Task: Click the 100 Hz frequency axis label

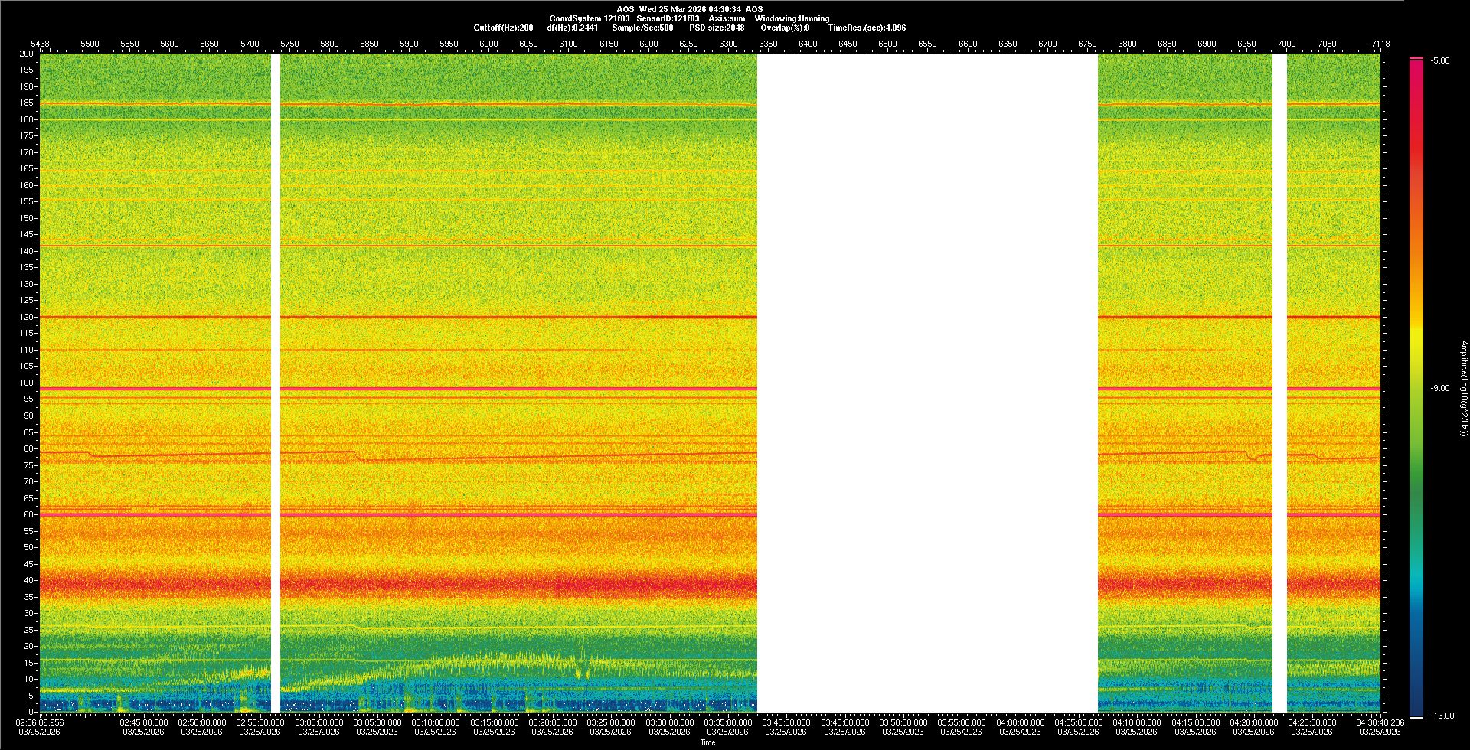Action: 27,383
